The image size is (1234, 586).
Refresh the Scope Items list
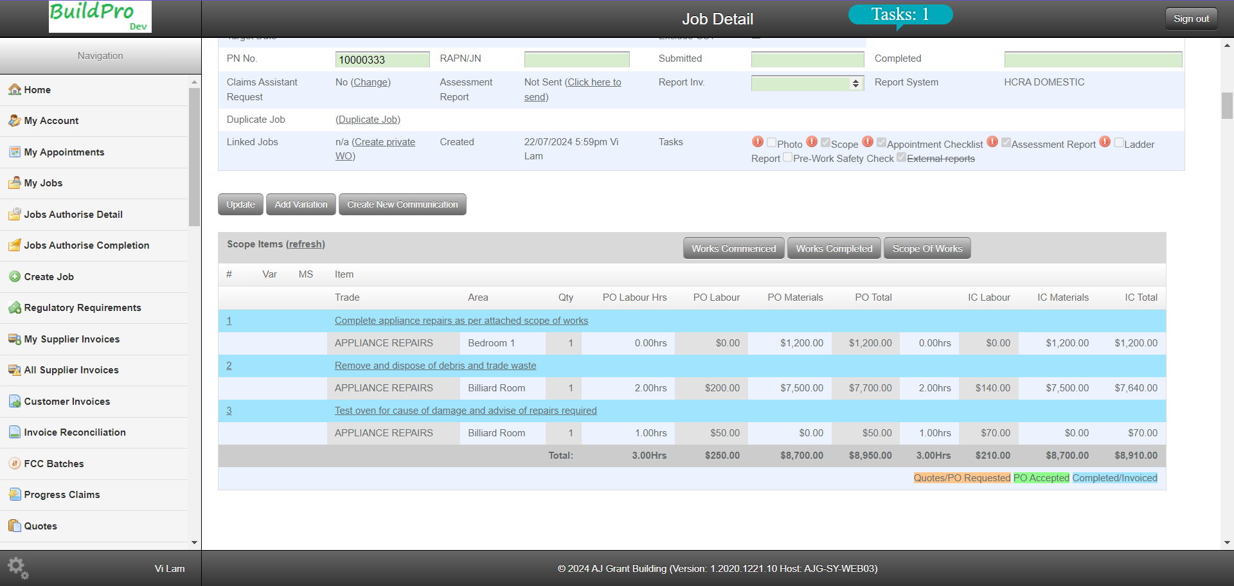click(305, 244)
